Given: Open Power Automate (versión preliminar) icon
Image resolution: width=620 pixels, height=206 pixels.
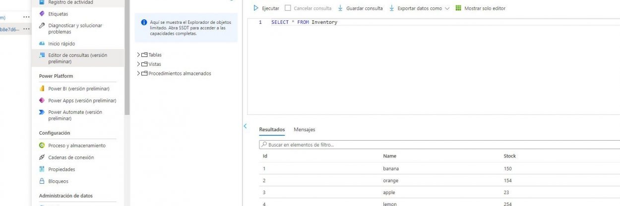Looking at the screenshot, I should 42,112.
